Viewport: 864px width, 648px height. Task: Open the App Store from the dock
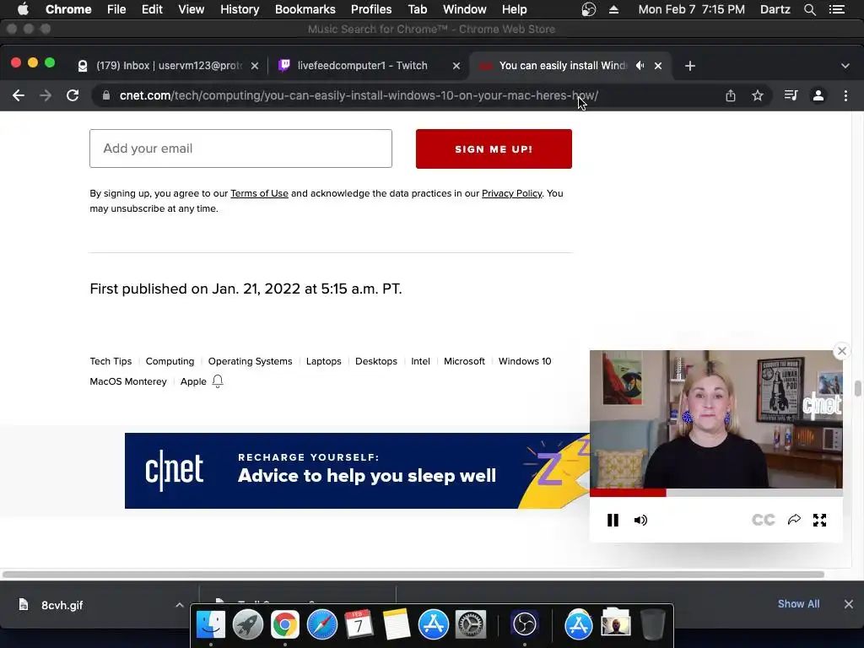pyautogui.click(x=433, y=624)
